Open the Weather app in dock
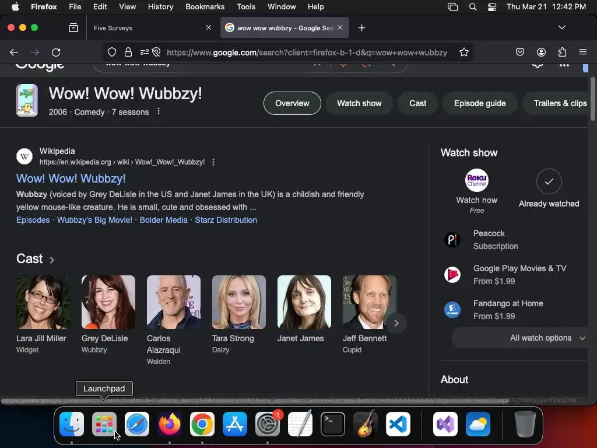Image resolution: width=597 pixels, height=448 pixels. [x=478, y=424]
